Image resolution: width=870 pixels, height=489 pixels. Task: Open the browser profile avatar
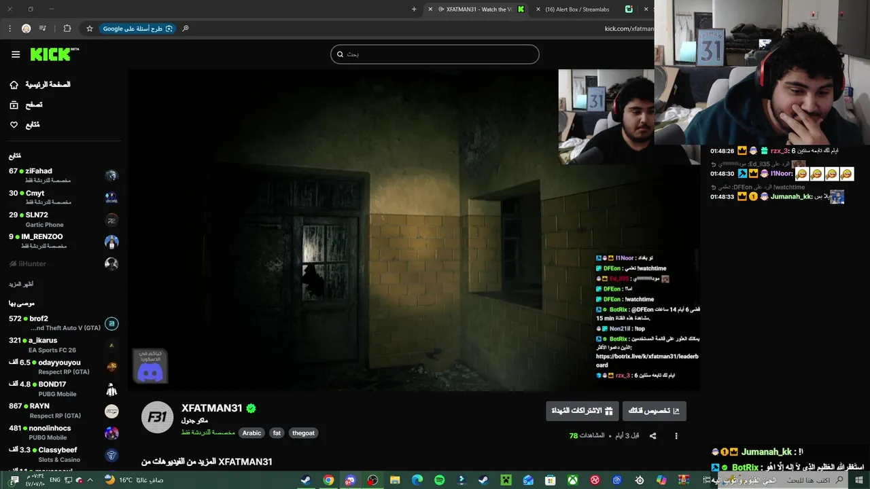coord(26,29)
